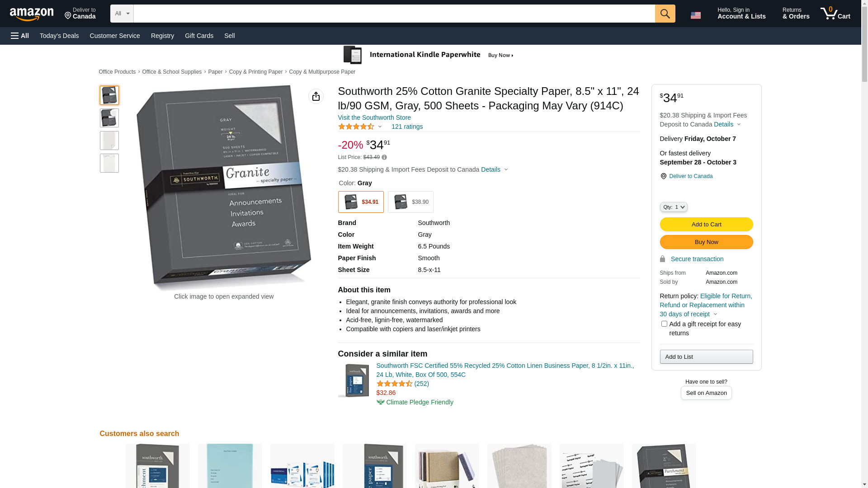Image resolution: width=868 pixels, height=488 pixels.
Task: Click the Deliver to Canada location icon
Action: 663,176
